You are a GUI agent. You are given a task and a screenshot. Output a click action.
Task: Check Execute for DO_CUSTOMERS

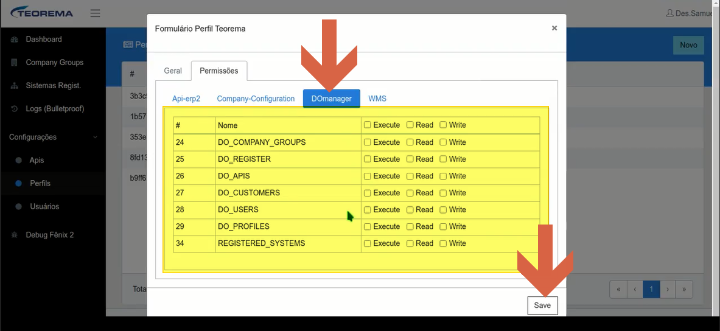point(368,193)
